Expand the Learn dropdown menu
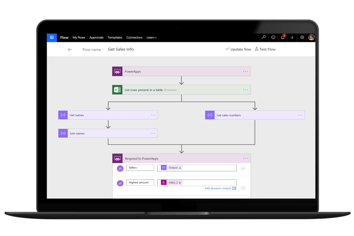 (x=152, y=37)
